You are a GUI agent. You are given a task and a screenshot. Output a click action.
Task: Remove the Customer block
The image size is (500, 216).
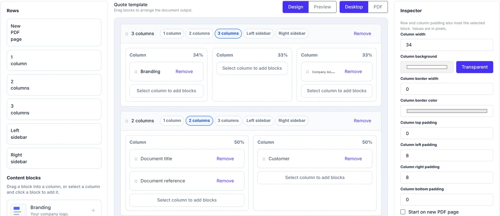click(353, 159)
